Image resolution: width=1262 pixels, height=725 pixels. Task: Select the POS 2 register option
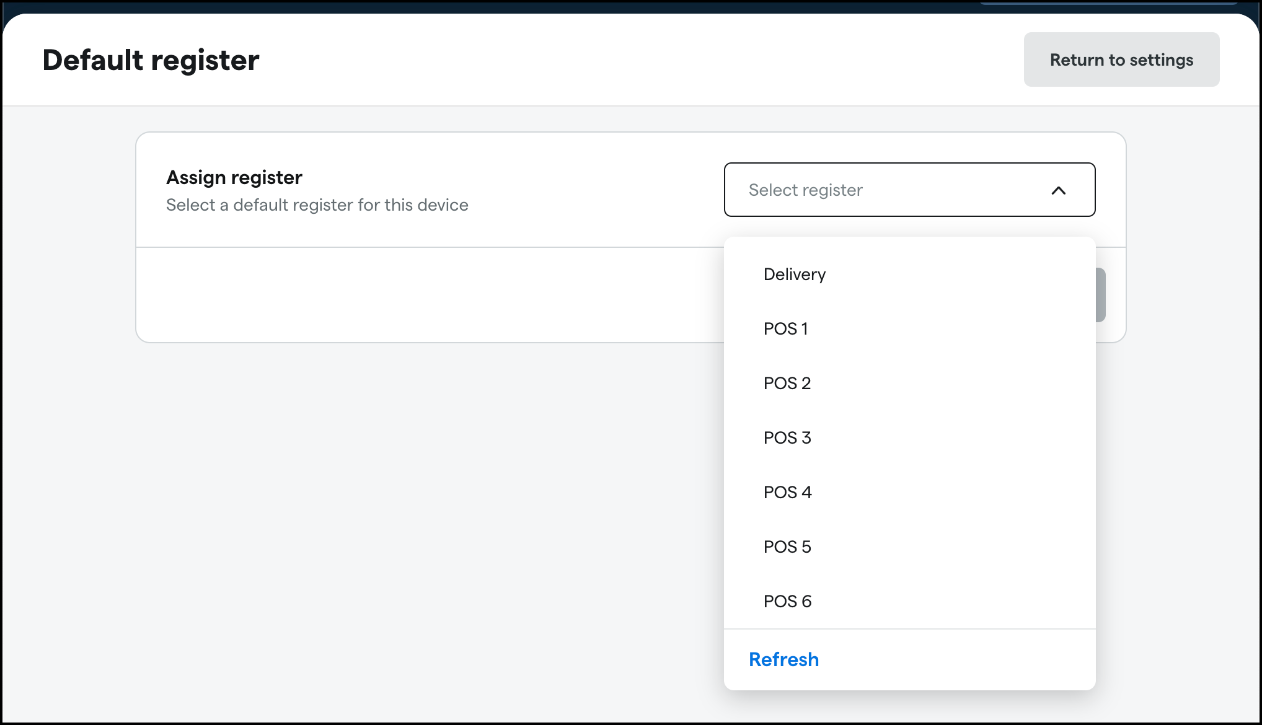[x=787, y=383]
